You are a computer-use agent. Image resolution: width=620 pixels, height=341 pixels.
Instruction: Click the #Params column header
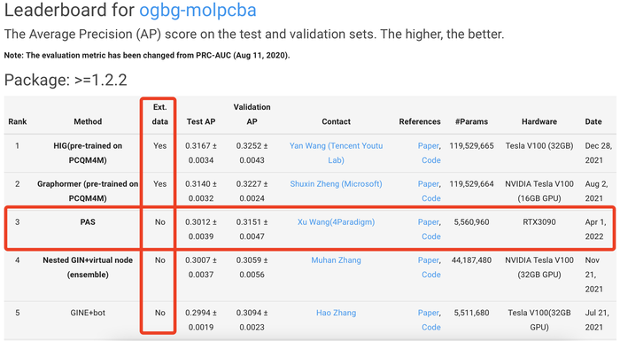tap(471, 121)
